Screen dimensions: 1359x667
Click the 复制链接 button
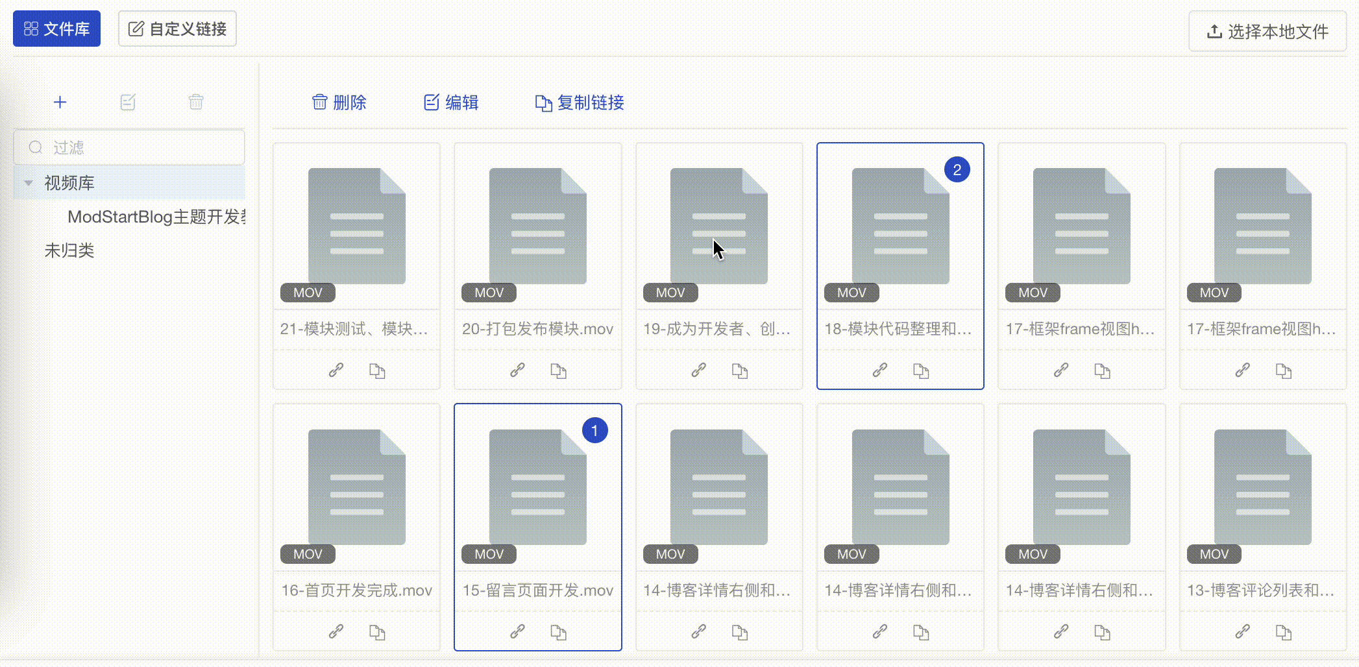579,103
